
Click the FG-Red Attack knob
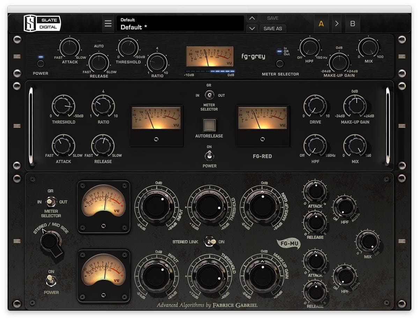pos(63,146)
